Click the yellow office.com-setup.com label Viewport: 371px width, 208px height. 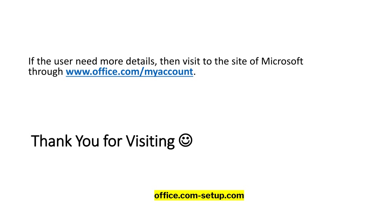coord(199,195)
